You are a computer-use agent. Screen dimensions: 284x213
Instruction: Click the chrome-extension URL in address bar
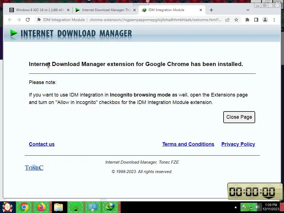point(155,20)
